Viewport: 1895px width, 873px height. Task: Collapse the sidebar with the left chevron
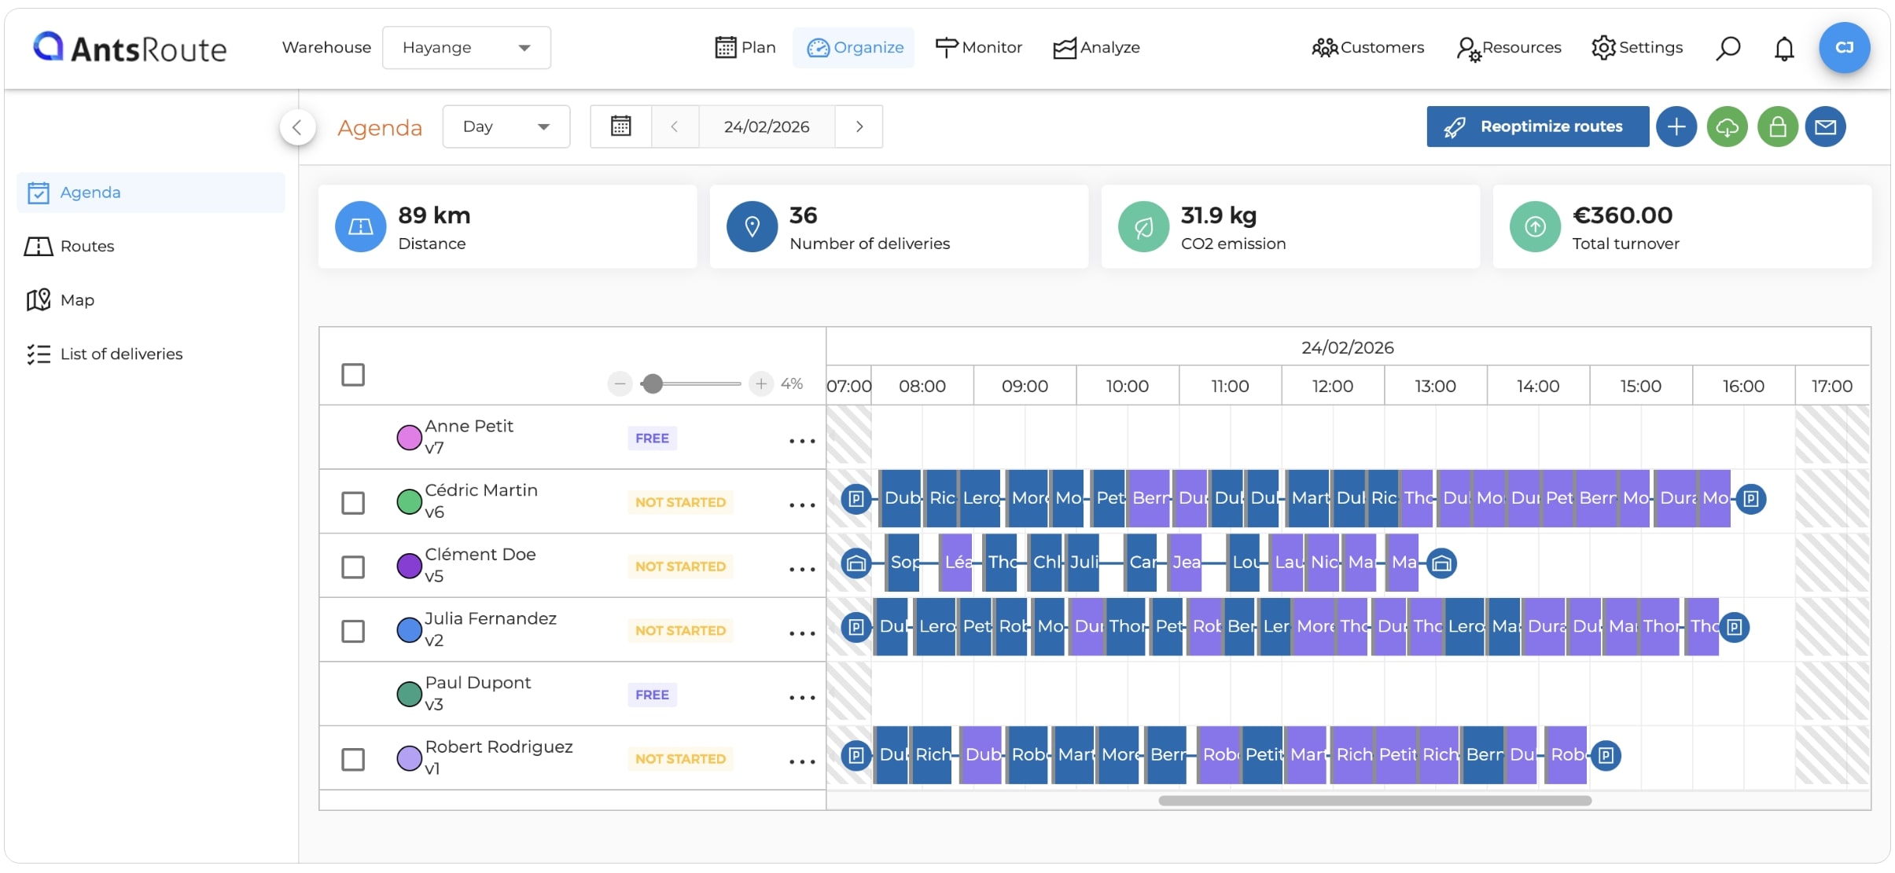(x=297, y=127)
